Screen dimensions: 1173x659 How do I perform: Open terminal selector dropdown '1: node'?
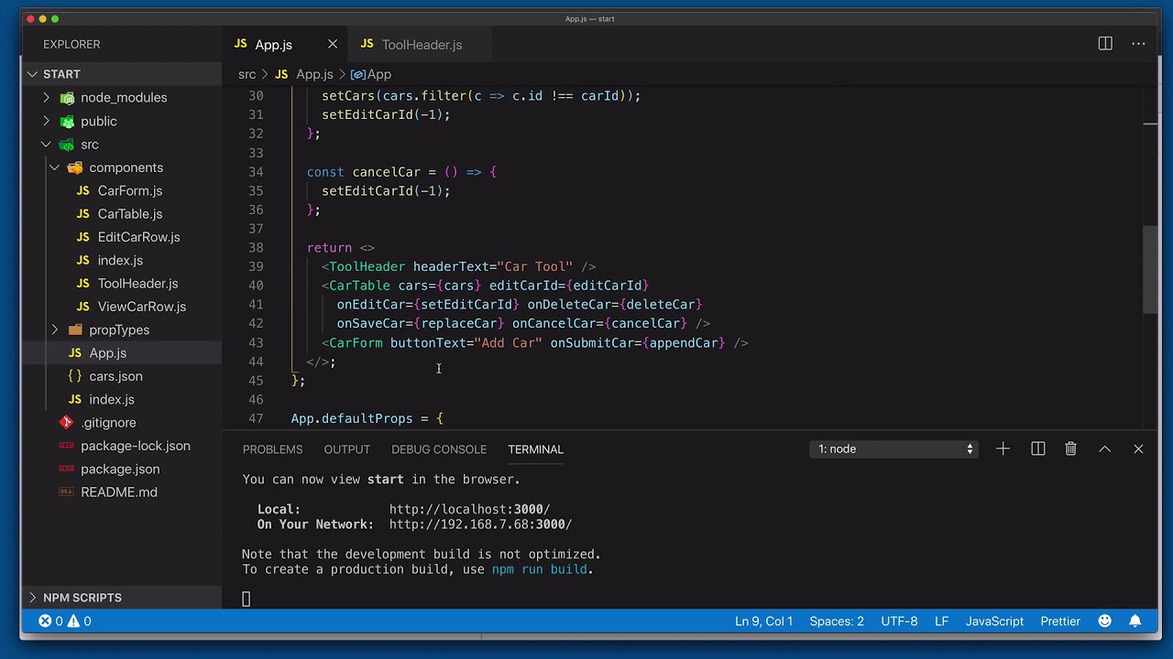coord(893,448)
